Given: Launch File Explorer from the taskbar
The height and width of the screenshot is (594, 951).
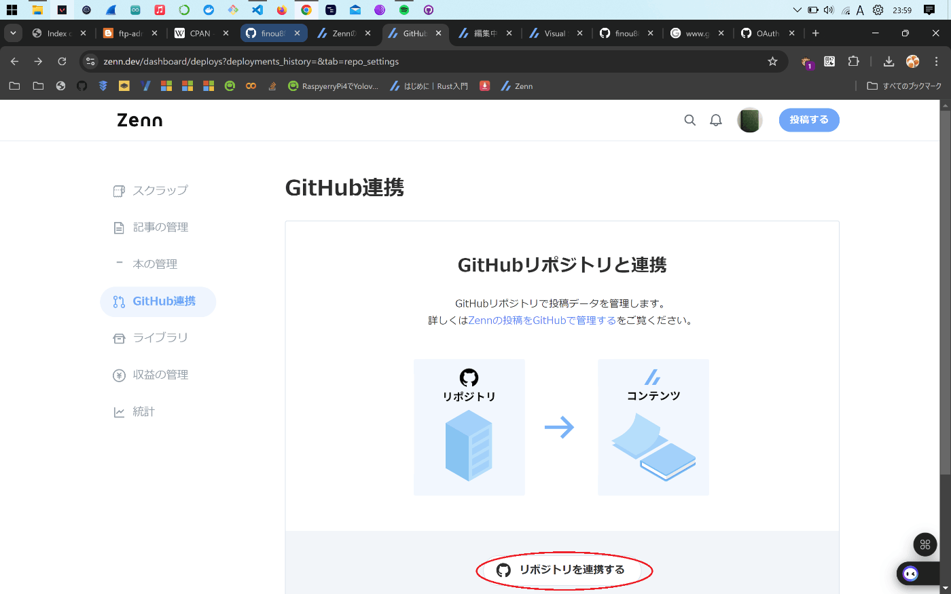Looking at the screenshot, I should click(x=37, y=10).
